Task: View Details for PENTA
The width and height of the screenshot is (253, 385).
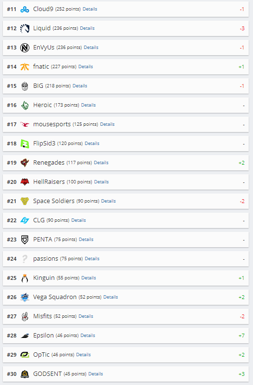Action: [x=86, y=240]
